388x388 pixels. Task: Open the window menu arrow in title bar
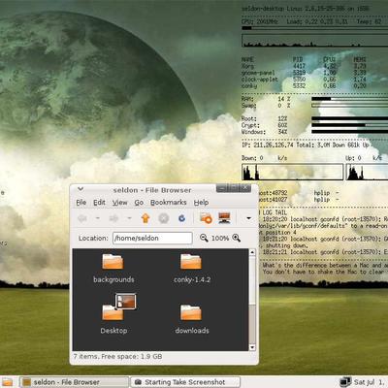[x=81, y=189]
